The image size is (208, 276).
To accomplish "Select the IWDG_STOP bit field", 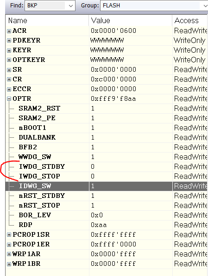I will click(39, 176).
